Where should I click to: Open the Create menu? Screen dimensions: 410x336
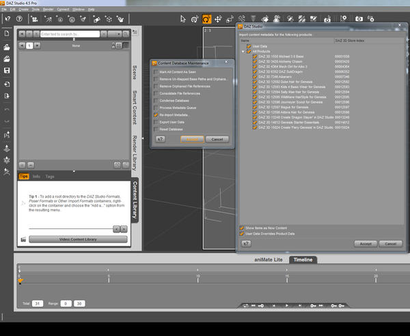point(23,10)
